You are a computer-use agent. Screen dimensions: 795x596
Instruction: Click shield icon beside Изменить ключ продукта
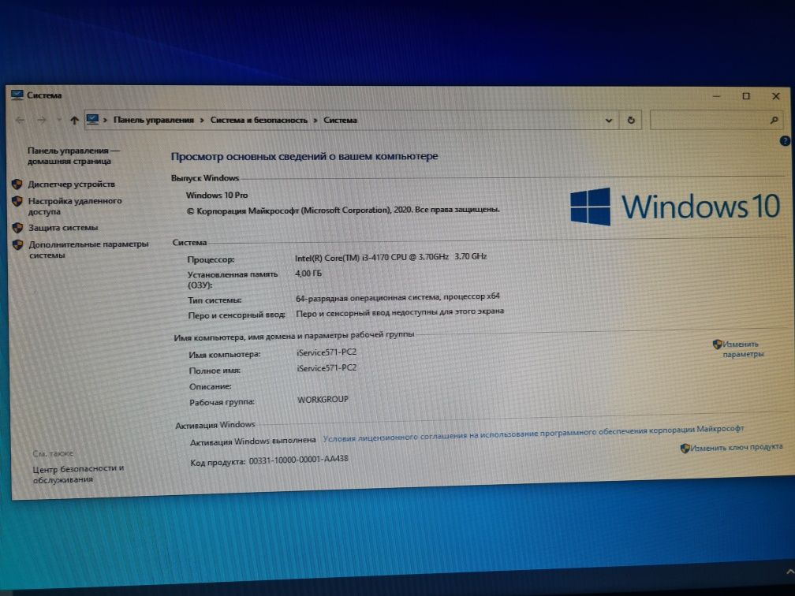coord(685,448)
